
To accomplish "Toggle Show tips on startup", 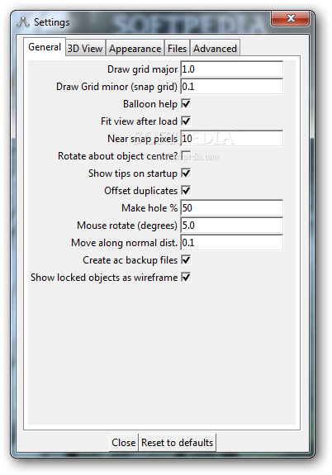I will [x=186, y=173].
